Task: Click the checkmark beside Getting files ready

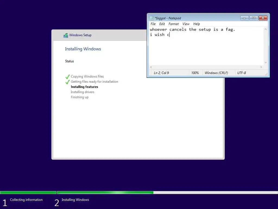Action: pos(67,82)
